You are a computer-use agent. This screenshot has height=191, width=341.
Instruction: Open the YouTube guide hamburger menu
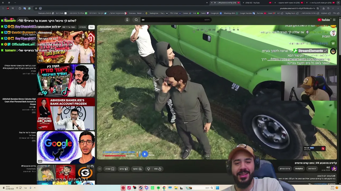(x=334, y=20)
